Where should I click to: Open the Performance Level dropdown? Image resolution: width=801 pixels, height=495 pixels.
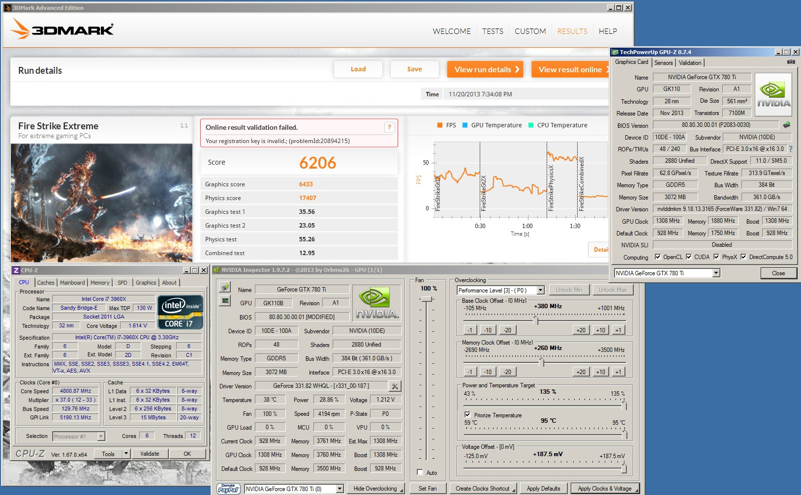(540, 291)
